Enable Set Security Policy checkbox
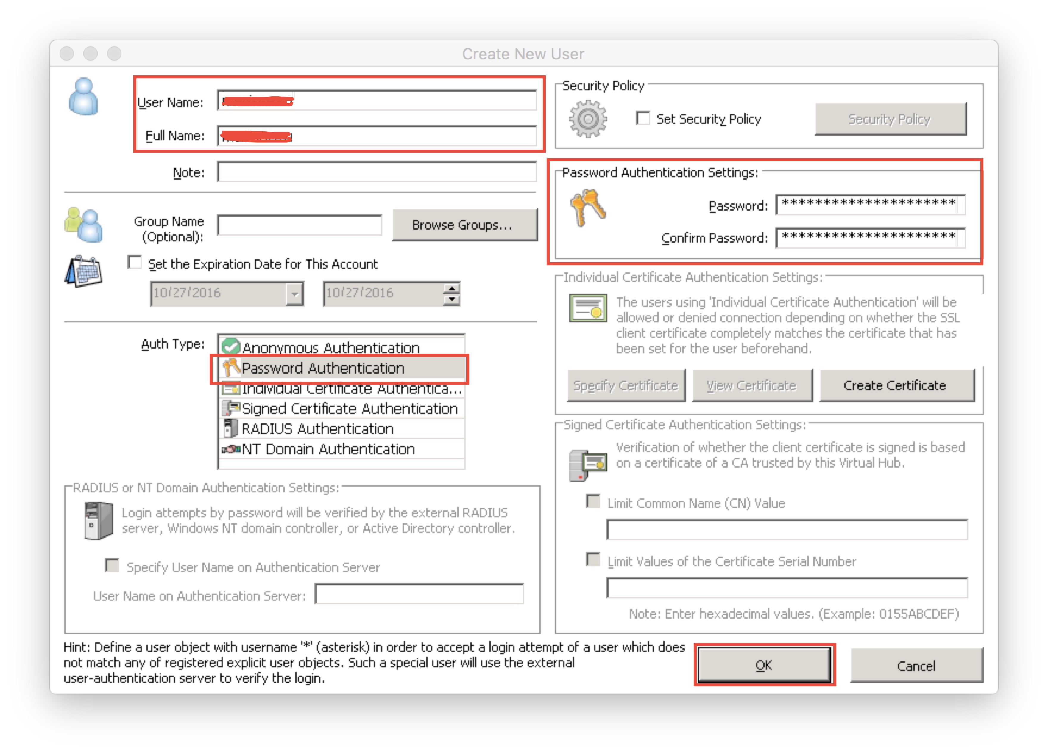1048x753 pixels. 643,118
